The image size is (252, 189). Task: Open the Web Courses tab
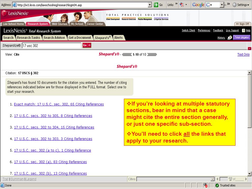60,24
